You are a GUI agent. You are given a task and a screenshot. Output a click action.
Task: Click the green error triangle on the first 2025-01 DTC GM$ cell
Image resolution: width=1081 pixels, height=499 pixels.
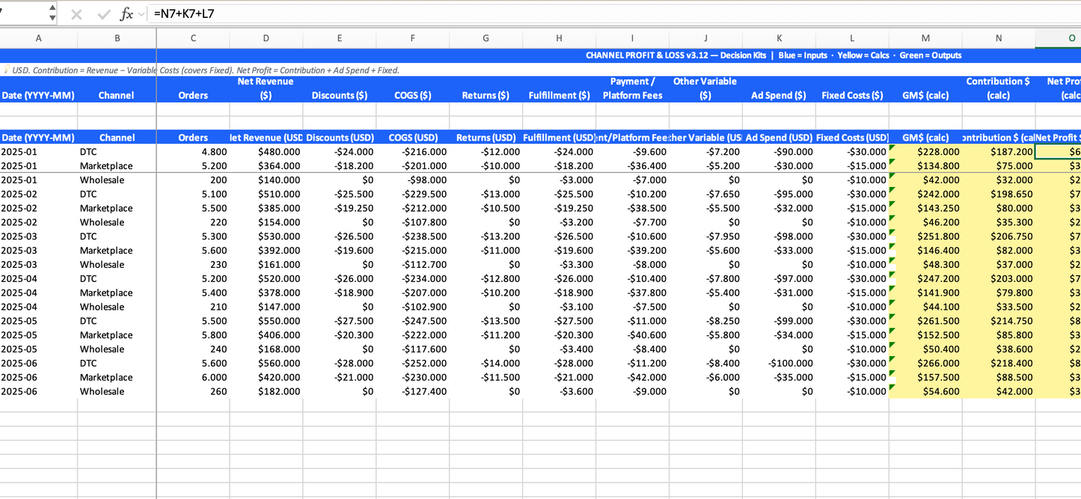coord(892,148)
